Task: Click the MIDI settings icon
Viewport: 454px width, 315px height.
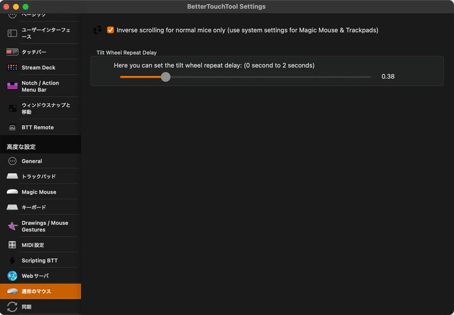Action: [12, 245]
